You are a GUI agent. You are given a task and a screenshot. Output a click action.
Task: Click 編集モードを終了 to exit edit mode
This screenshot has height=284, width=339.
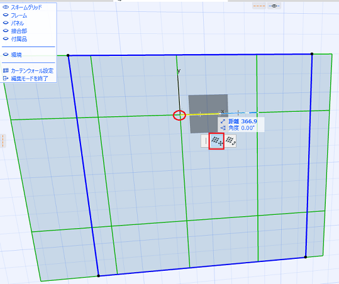30,79
